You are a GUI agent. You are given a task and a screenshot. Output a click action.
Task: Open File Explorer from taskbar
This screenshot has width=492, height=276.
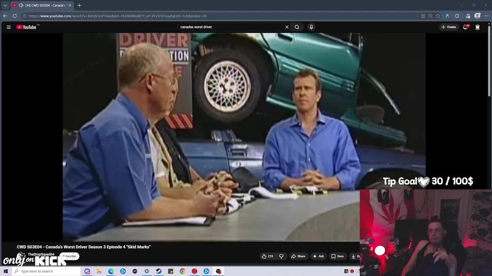[99, 271]
